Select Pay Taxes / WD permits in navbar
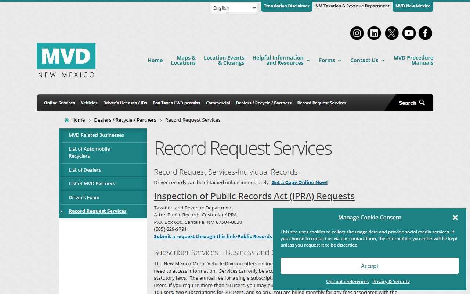Viewport: 470px width, 294px height. click(x=177, y=103)
